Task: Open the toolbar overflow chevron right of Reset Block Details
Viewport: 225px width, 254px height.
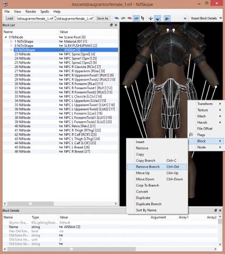Action: [x=220, y=18]
